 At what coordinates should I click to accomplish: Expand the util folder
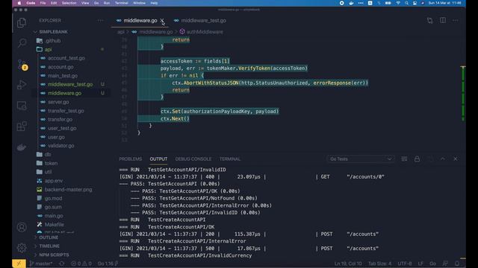click(x=48, y=172)
